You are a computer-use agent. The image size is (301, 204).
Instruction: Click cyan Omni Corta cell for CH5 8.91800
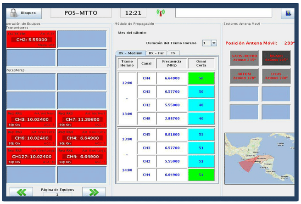pos(201,135)
